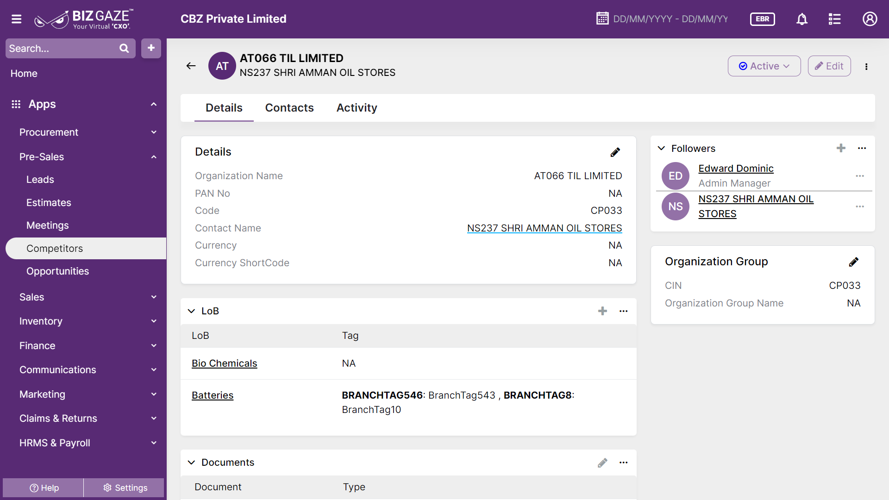Click the ED follower avatar
889x500 pixels.
point(676,176)
